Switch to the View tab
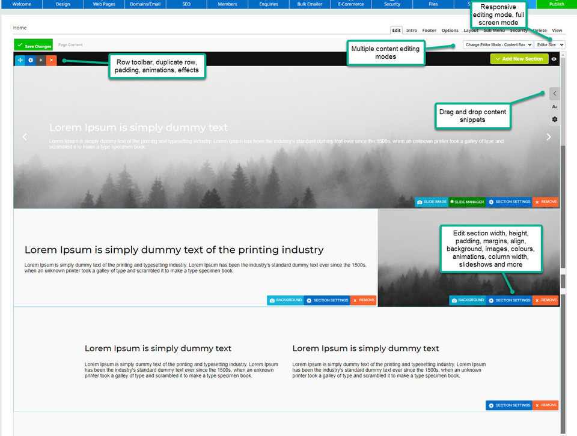577x436 pixels. [557, 31]
